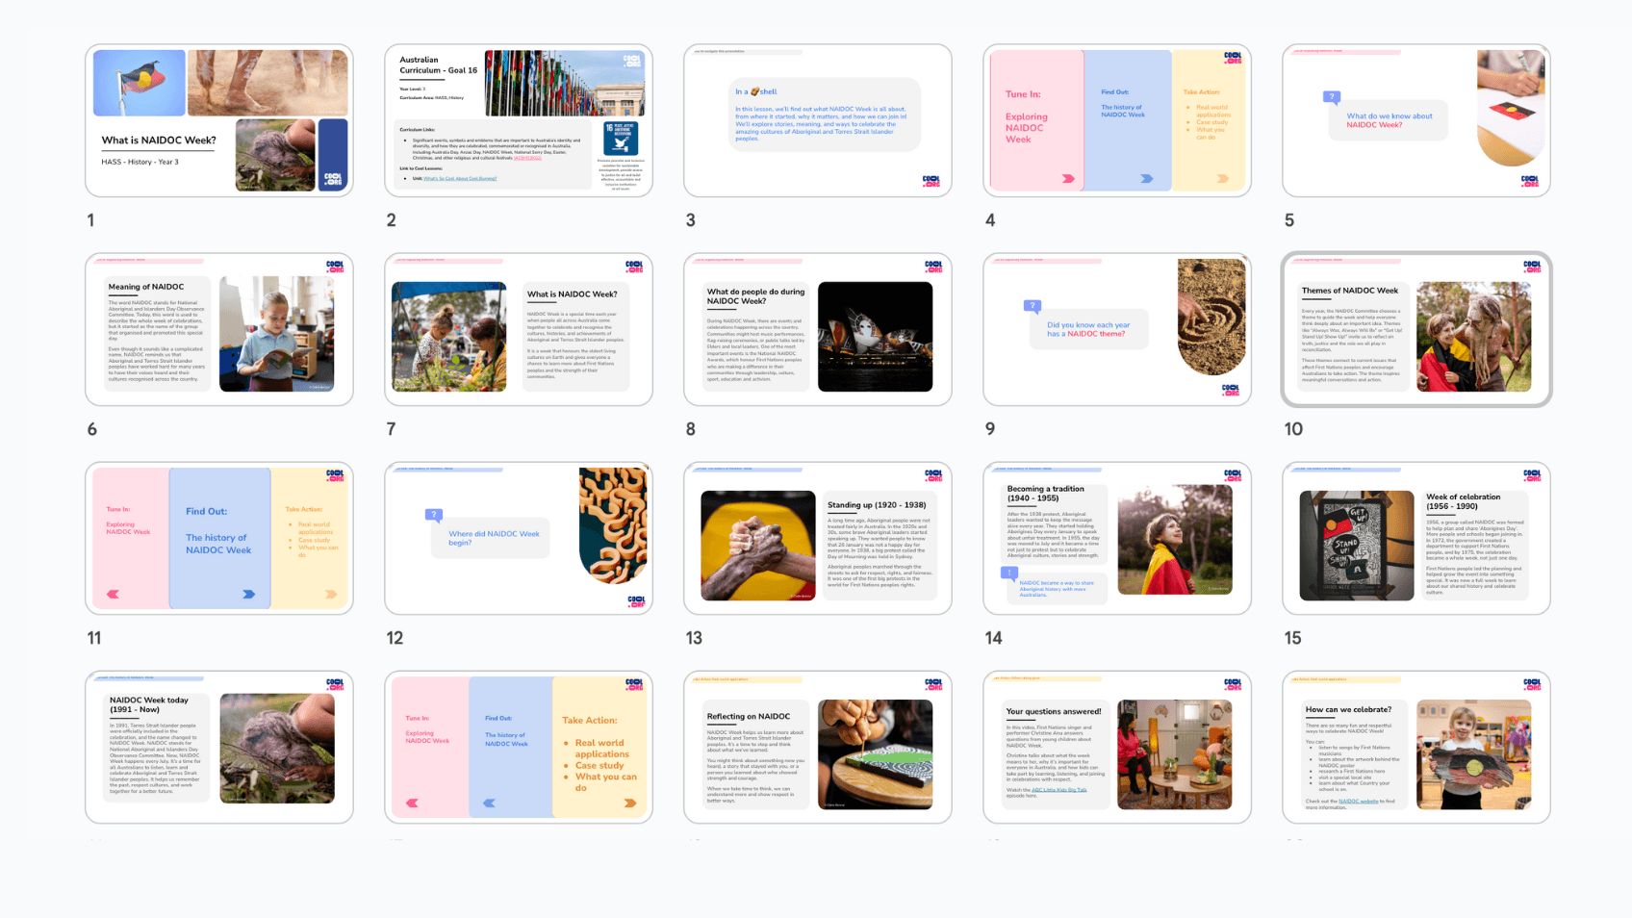Click the Cool.org logo on slide 3

click(x=931, y=181)
